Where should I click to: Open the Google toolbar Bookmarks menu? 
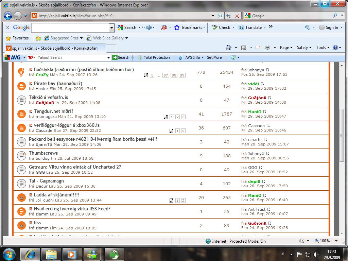(x=189, y=28)
